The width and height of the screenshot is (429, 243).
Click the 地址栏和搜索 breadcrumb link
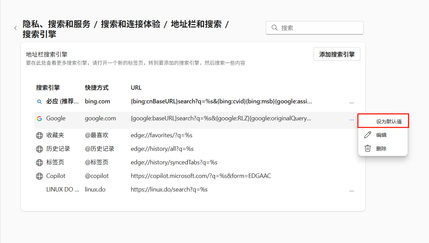[196, 24]
